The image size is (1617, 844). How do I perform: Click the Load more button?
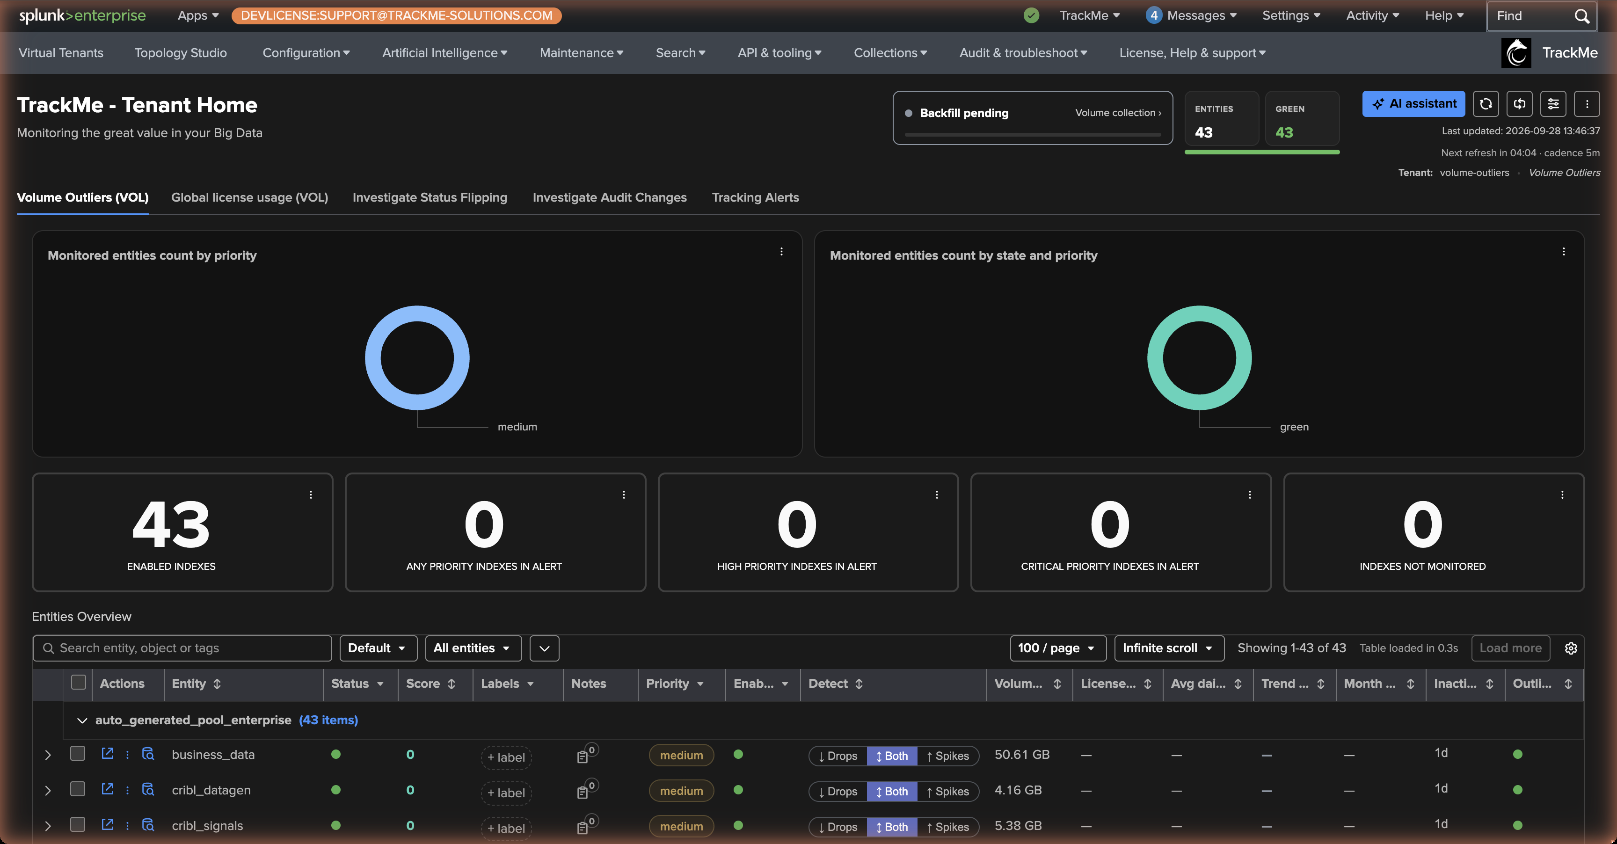pyautogui.click(x=1510, y=649)
